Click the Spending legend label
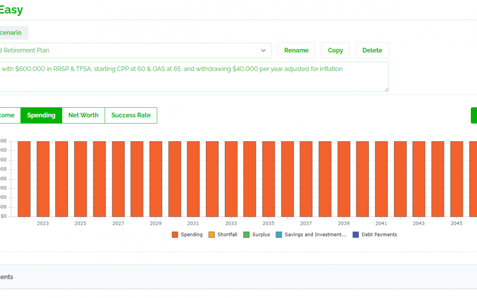This screenshot has width=477, height=298. pos(192,234)
